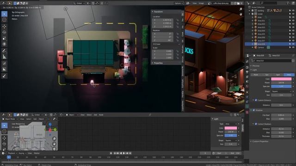Image resolution: width=296 pixels, height=166 pixels.
Task: Click the Area light type button
Action: [289, 75]
